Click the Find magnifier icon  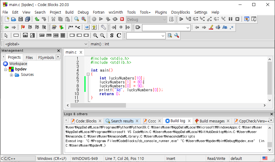pos(76,19)
